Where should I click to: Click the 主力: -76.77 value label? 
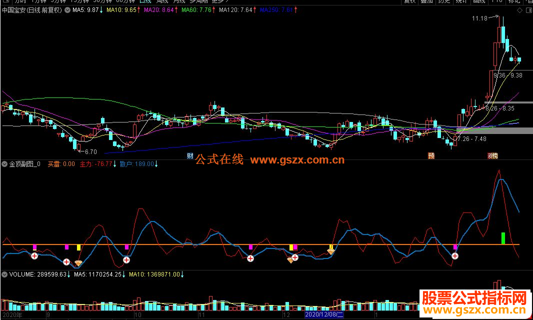(96, 164)
